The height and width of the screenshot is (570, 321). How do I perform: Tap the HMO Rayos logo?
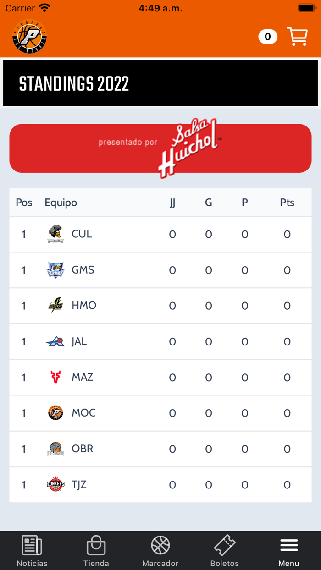pyautogui.click(x=55, y=306)
